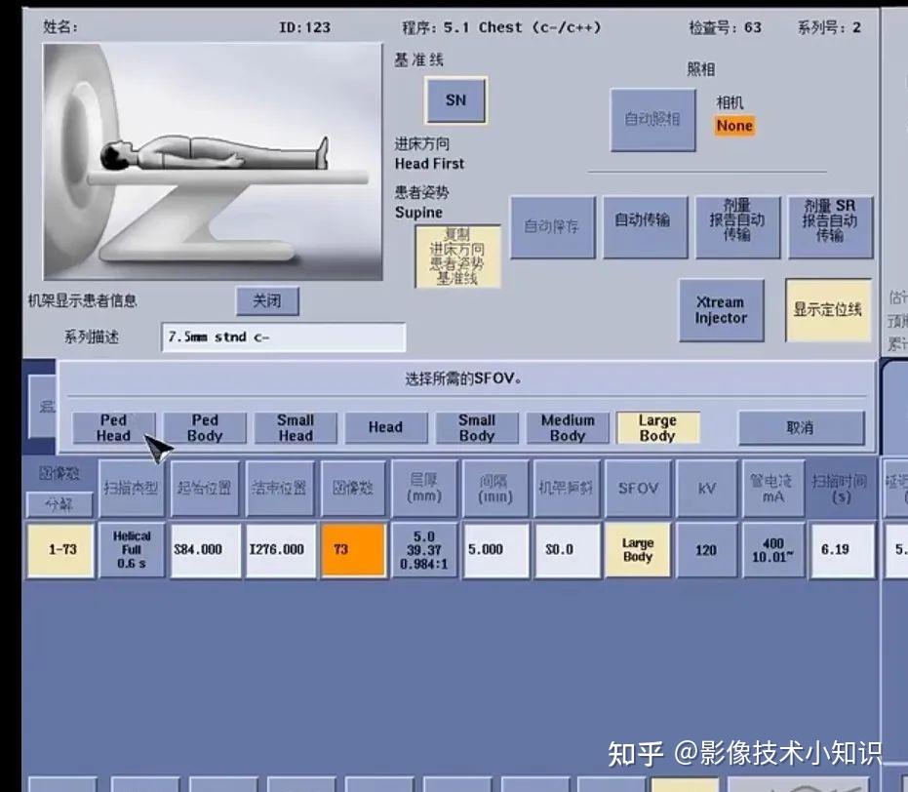Click 关闭 to close patient info display
Viewport: 908px width, 792px height.
pyautogui.click(x=268, y=301)
